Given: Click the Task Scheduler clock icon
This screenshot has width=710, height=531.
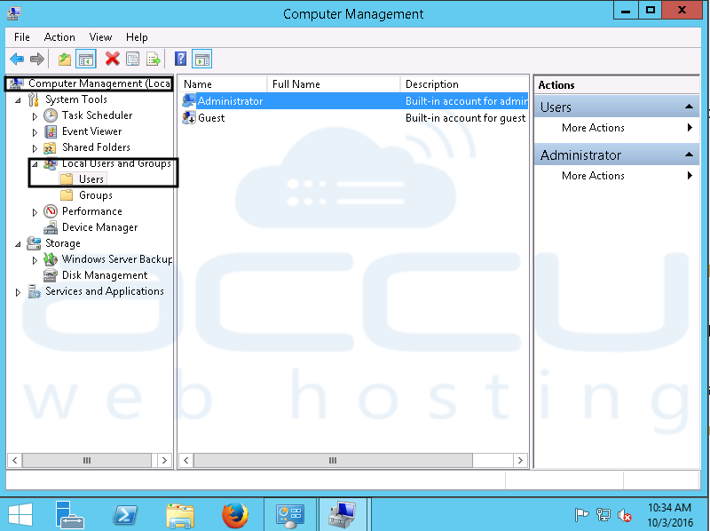Looking at the screenshot, I should click(x=51, y=115).
